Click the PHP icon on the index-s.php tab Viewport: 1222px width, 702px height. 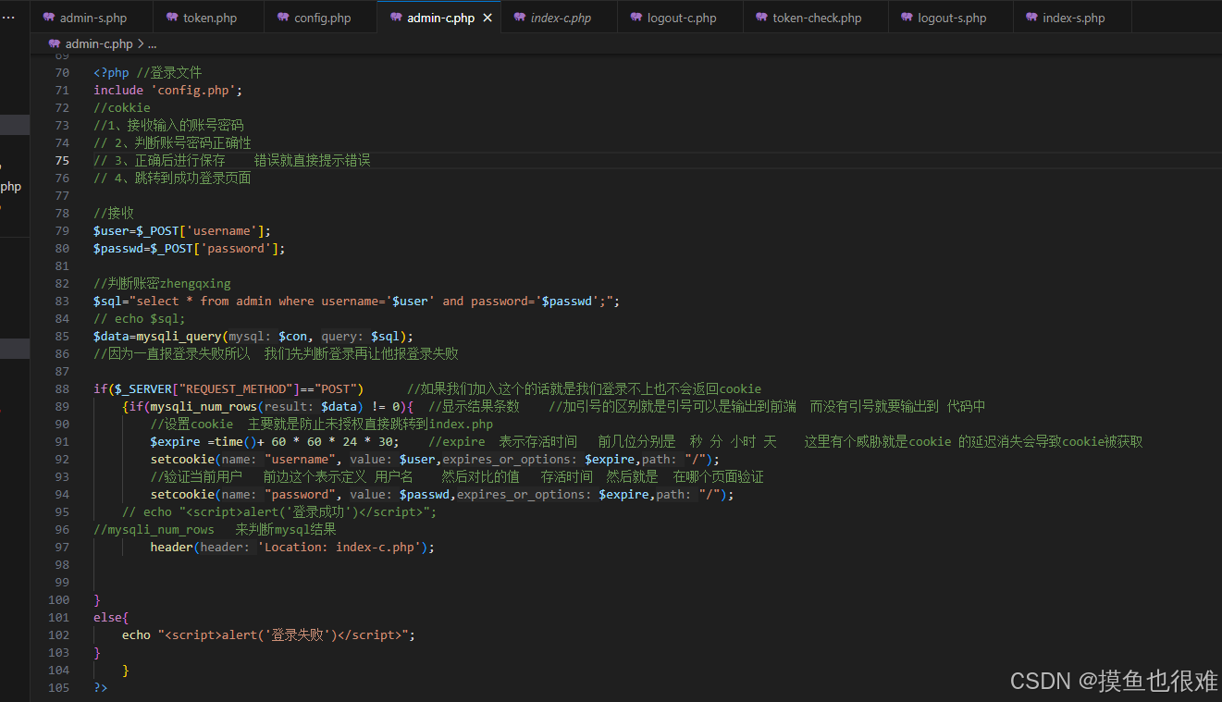[1031, 18]
